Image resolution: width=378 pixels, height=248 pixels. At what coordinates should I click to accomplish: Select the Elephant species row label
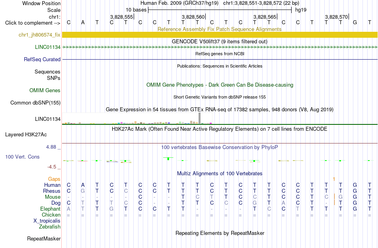tap(51, 209)
